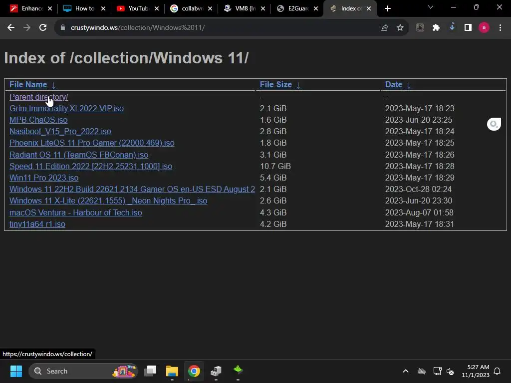This screenshot has width=511, height=383.
Task: Close the Enhance tab
Action: (50, 8)
